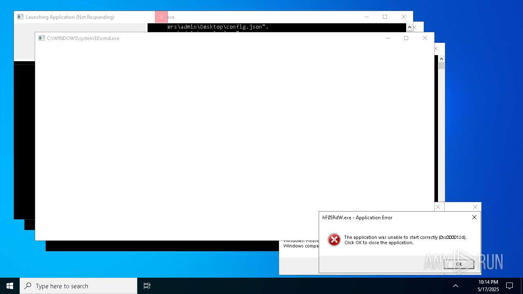Maximize the back console window with config.json
Screen dimensions: 523x294
385,17
